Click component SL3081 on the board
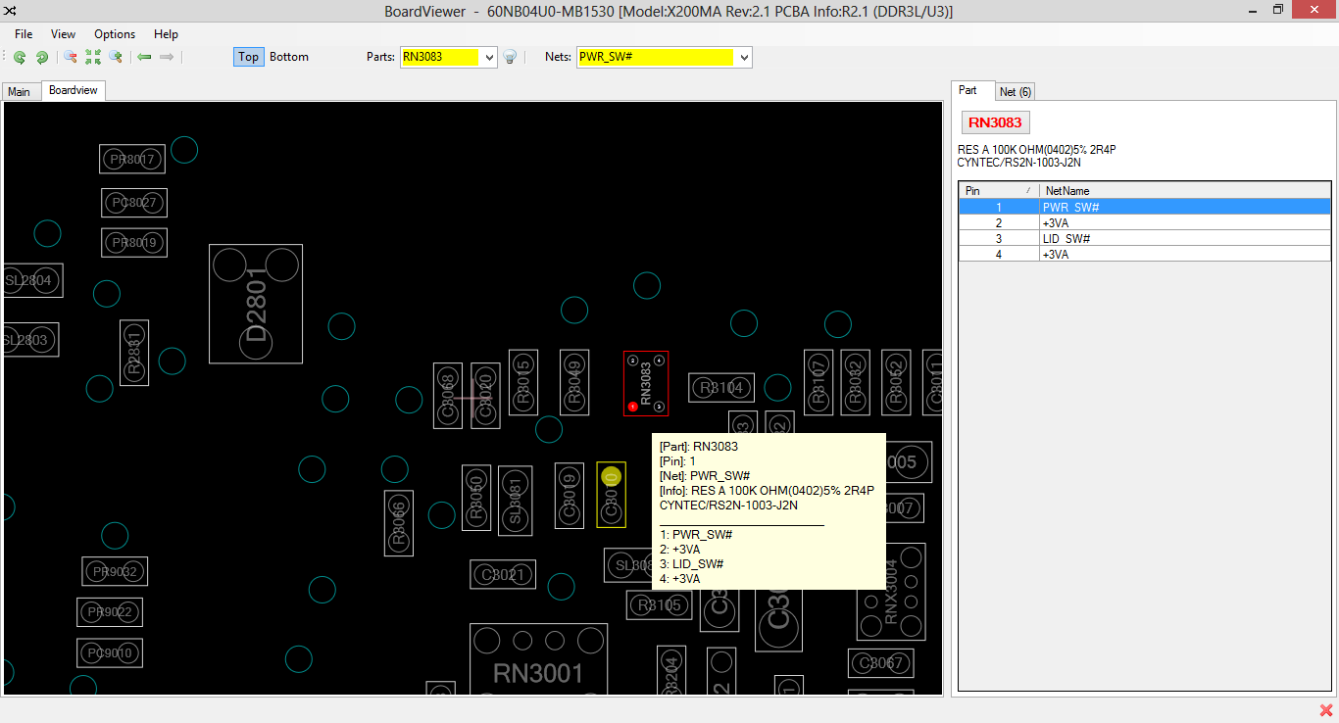 pyautogui.click(x=516, y=501)
